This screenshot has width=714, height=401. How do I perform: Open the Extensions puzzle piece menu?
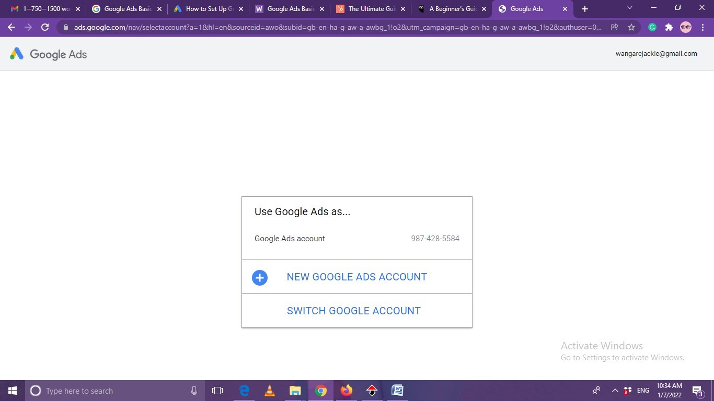pyautogui.click(x=669, y=27)
